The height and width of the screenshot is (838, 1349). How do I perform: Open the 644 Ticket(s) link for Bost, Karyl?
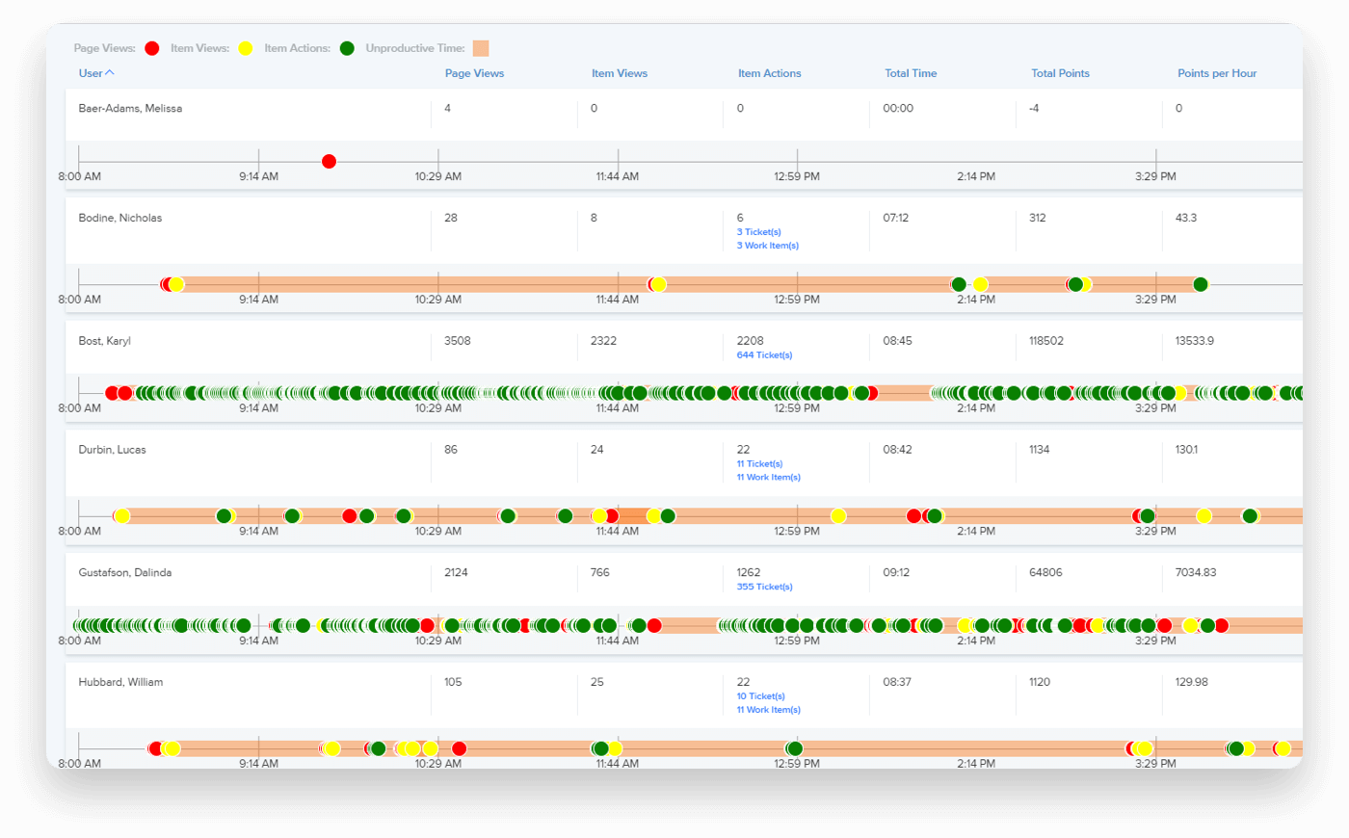pyautogui.click(x=764, y=354)
